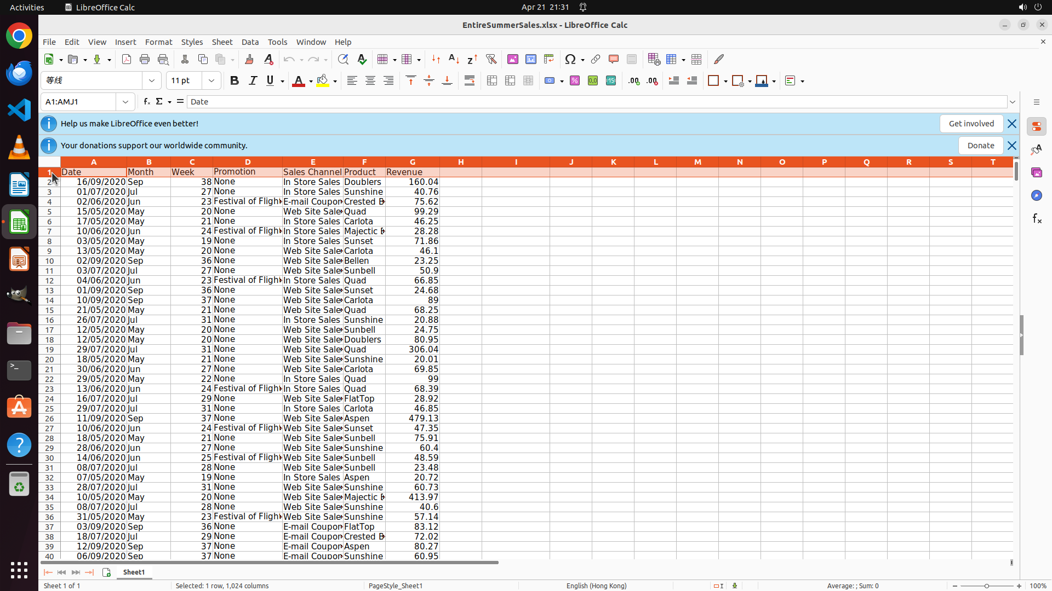The height and width of the screenshot is (591, 1052).
Task: Expand the Name Box dropdown arrow
Action: (x=125, y=102)
